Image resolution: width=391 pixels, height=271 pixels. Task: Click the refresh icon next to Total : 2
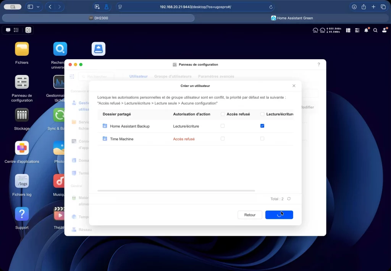[x=289, y=199]
